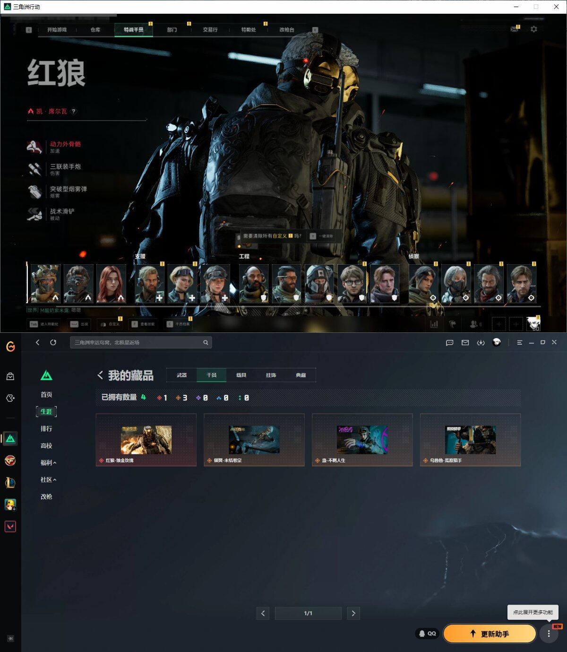Viewport: 567px width, 652px height.
Task: Collapse the launcher sidebar arrow icon
Action: coord(10,638)
